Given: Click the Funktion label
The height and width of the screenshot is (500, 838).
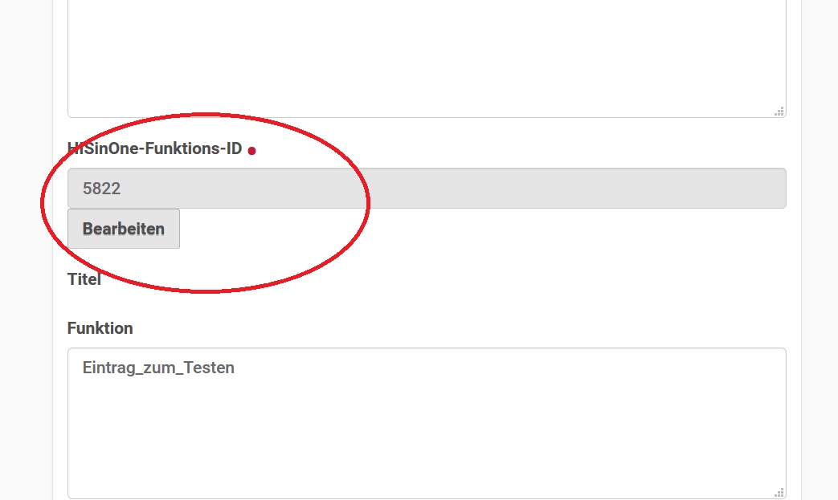Looking at the screenshot, I should (100, 328).
